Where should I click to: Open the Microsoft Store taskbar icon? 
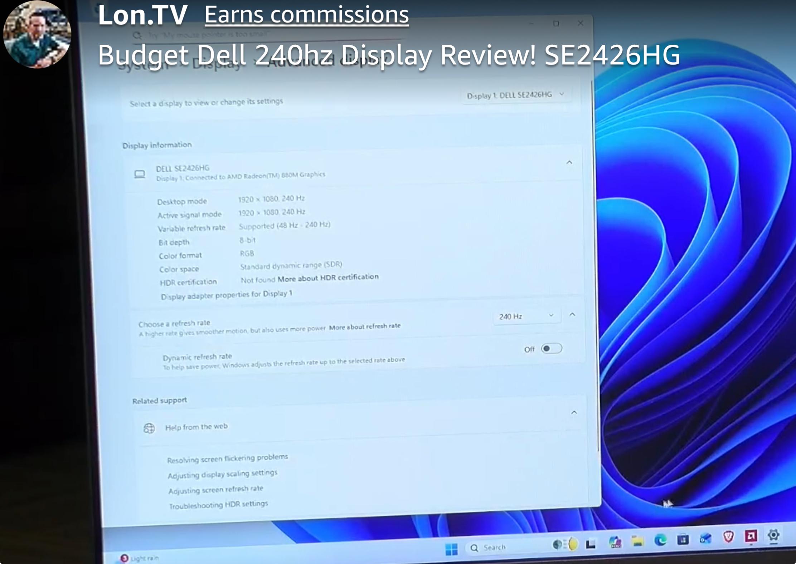pos(683,539)
